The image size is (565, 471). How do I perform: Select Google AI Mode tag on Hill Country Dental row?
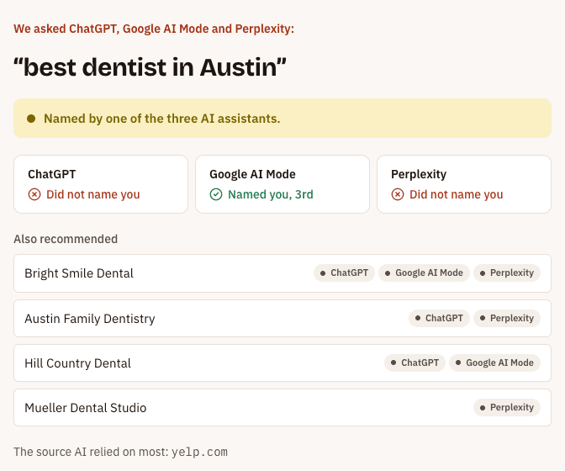coord(494,363)
